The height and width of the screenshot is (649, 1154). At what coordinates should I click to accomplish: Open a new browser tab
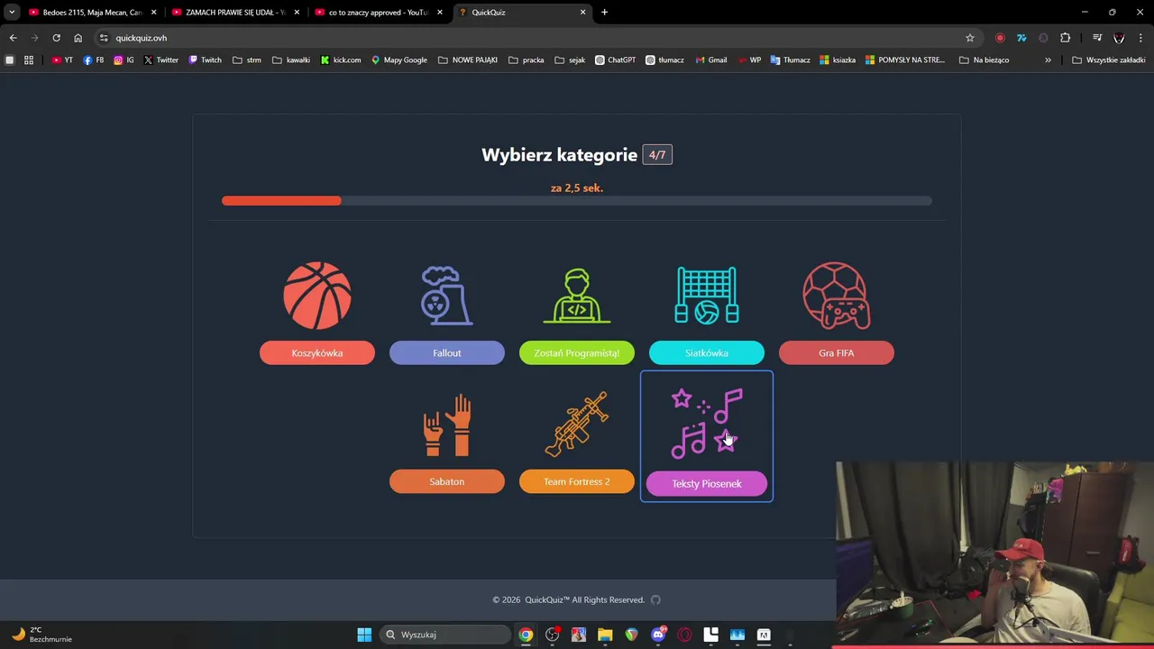click(604, 13)
